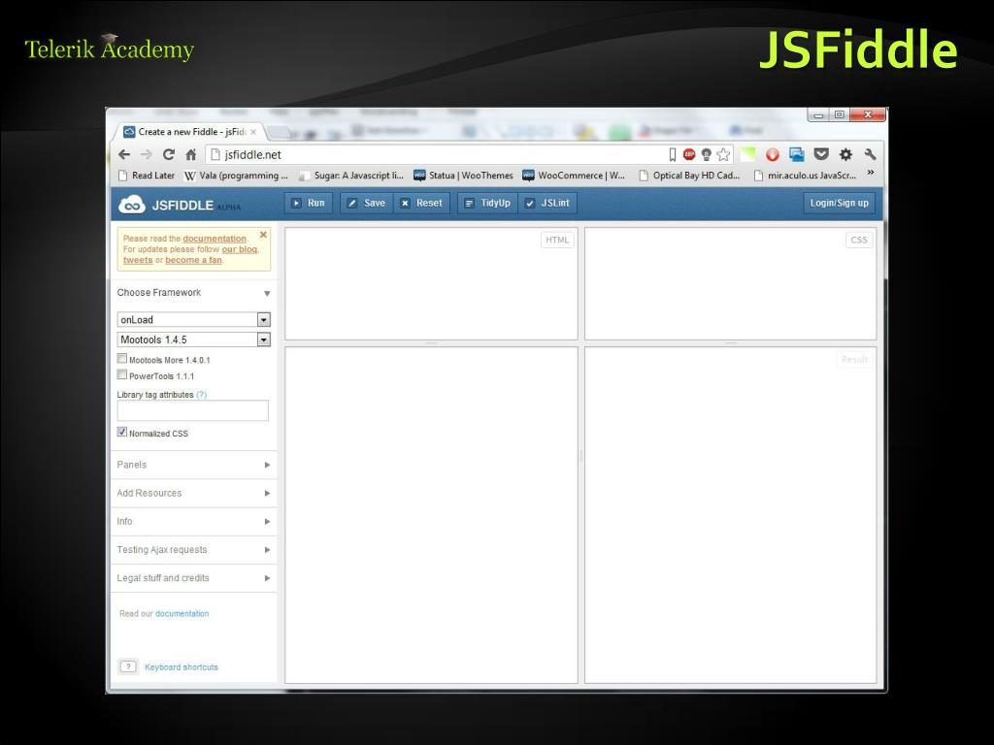Collapse the Choose Framework section
Screen dimensions: 994x745
click(x=194, y=293)
